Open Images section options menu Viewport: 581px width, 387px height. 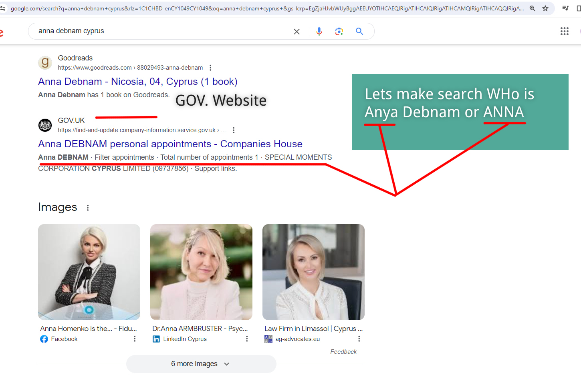click(x=88, y=208)
